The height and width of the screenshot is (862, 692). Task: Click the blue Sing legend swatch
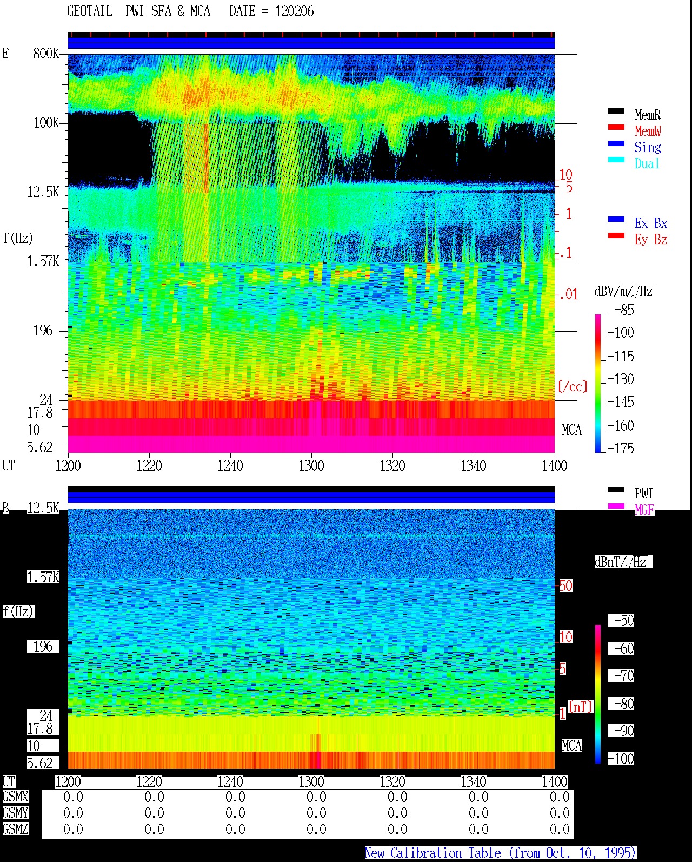click(x=616, y=144)
